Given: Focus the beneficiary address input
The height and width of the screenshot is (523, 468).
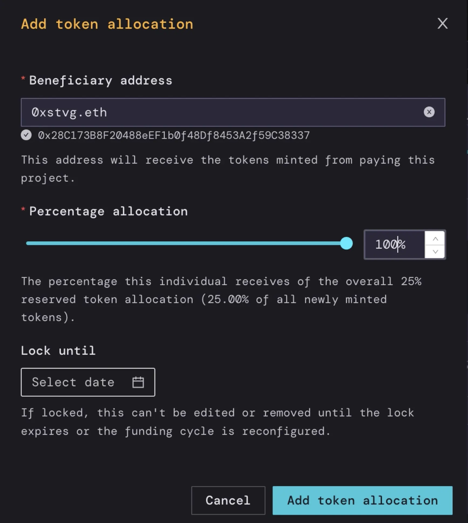Looking at the screenshot, I should coord(189,112).
